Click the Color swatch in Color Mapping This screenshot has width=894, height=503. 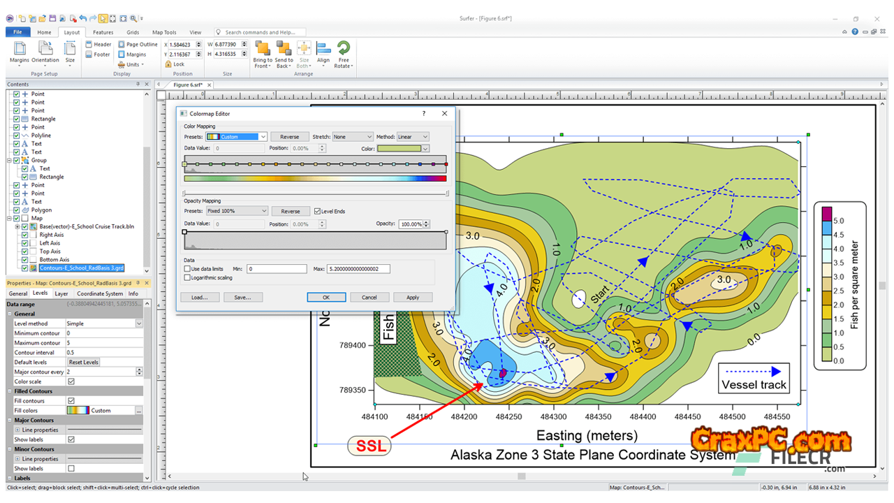[400, 148]
